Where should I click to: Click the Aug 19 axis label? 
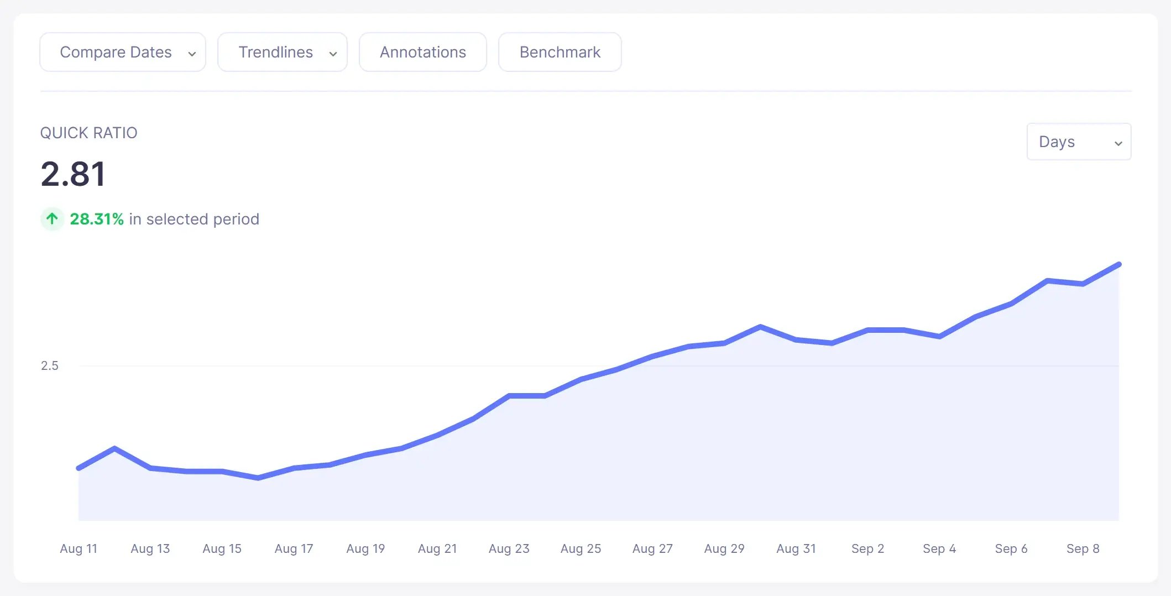pos(365,548)
